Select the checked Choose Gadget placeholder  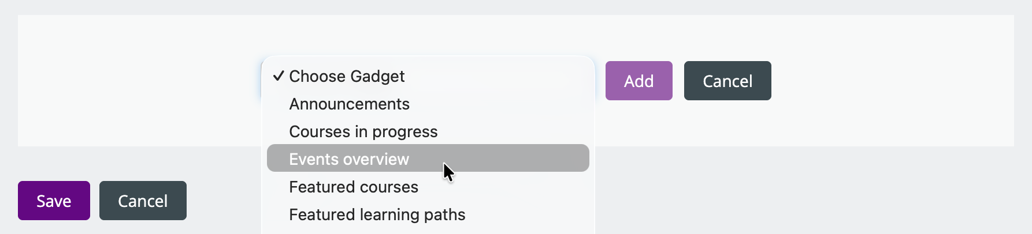click(347, 77)
